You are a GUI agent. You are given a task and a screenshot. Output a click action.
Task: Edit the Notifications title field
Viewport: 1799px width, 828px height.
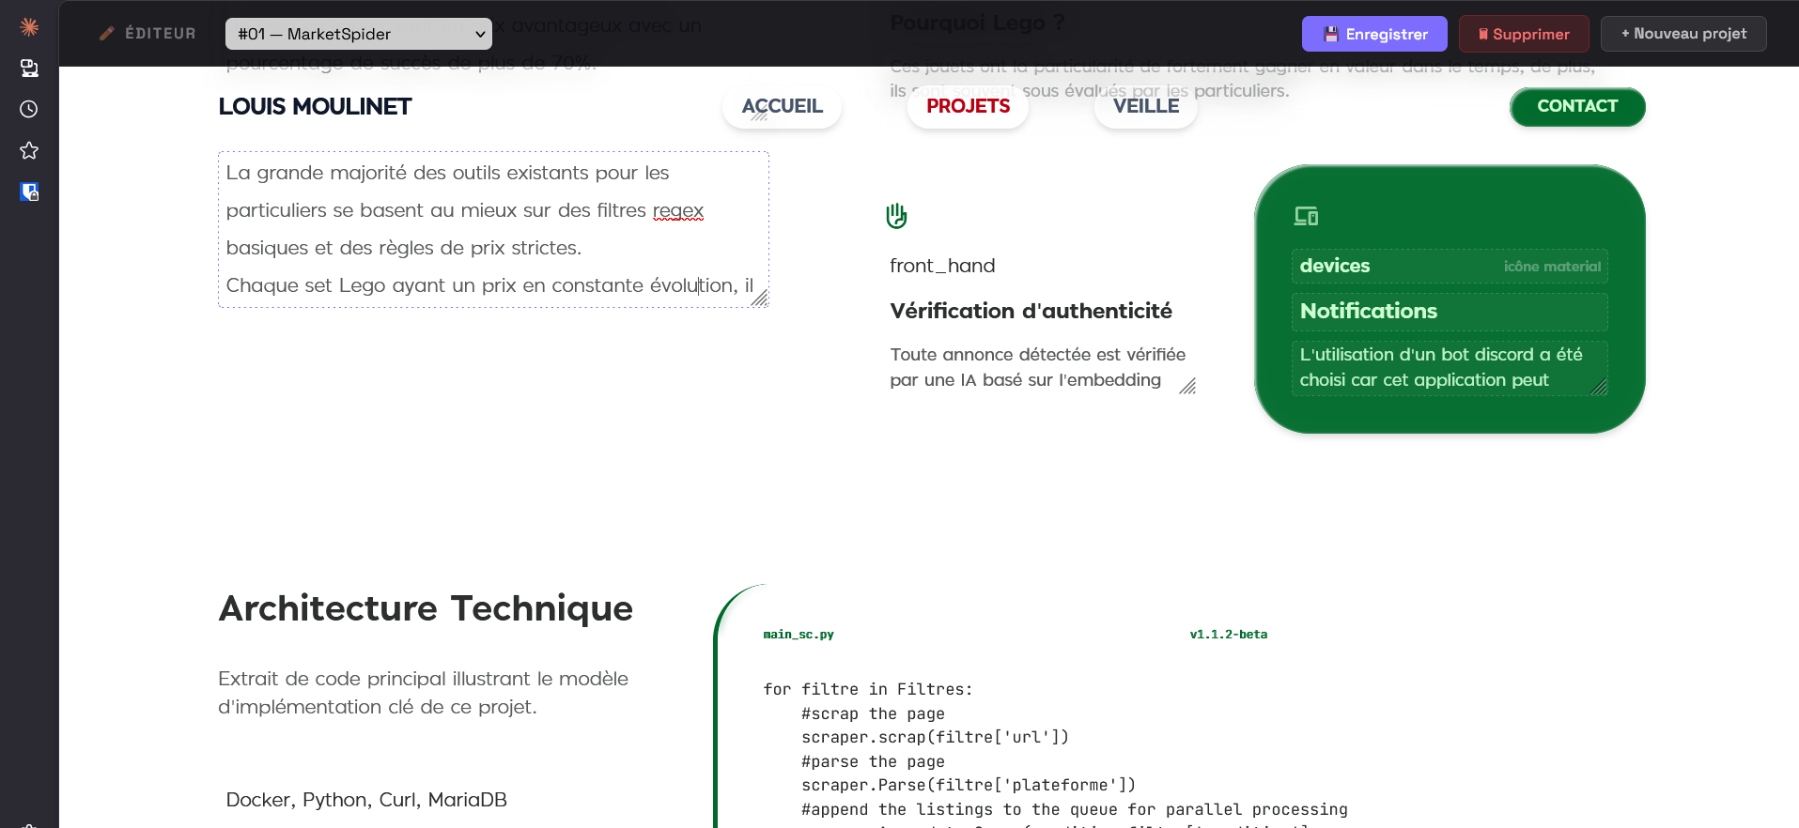point(1448,312)
